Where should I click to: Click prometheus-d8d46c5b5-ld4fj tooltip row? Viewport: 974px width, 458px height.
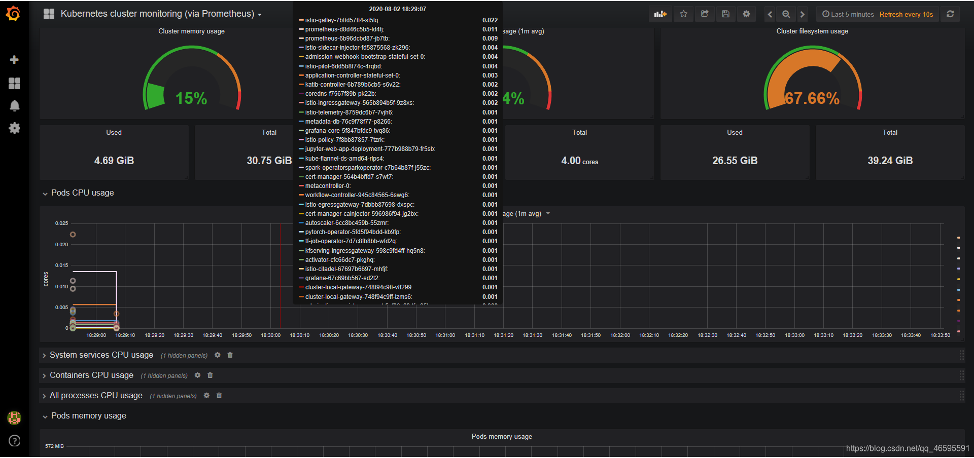398,29
